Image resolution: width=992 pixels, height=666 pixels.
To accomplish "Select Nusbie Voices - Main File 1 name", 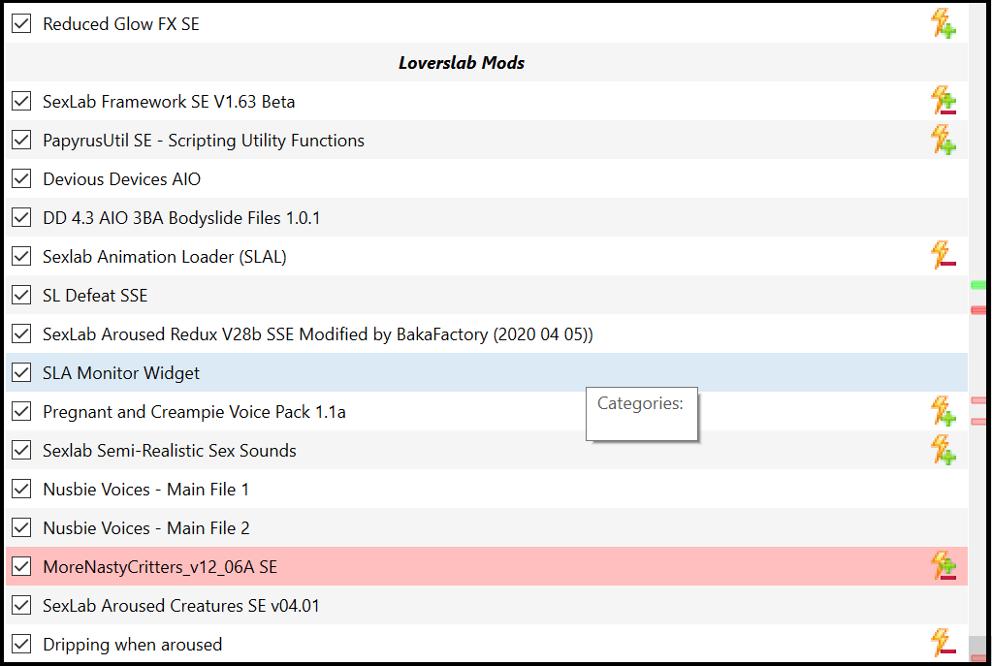I will coord(146,489).
